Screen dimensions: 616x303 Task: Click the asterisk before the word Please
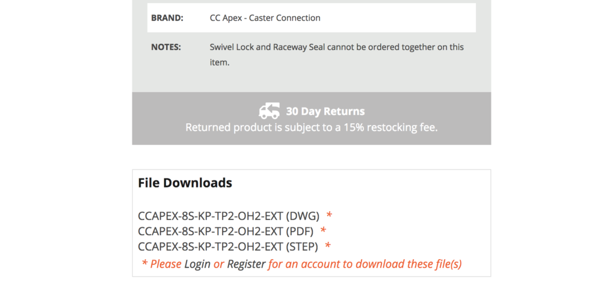(x=144, y=265)
